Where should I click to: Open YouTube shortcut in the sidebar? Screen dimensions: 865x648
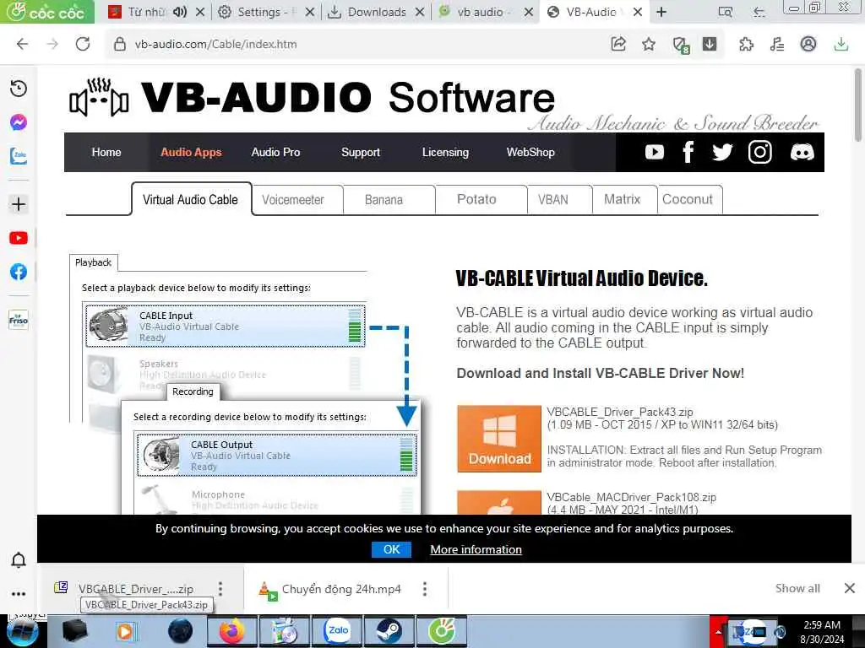coord(19,238)
